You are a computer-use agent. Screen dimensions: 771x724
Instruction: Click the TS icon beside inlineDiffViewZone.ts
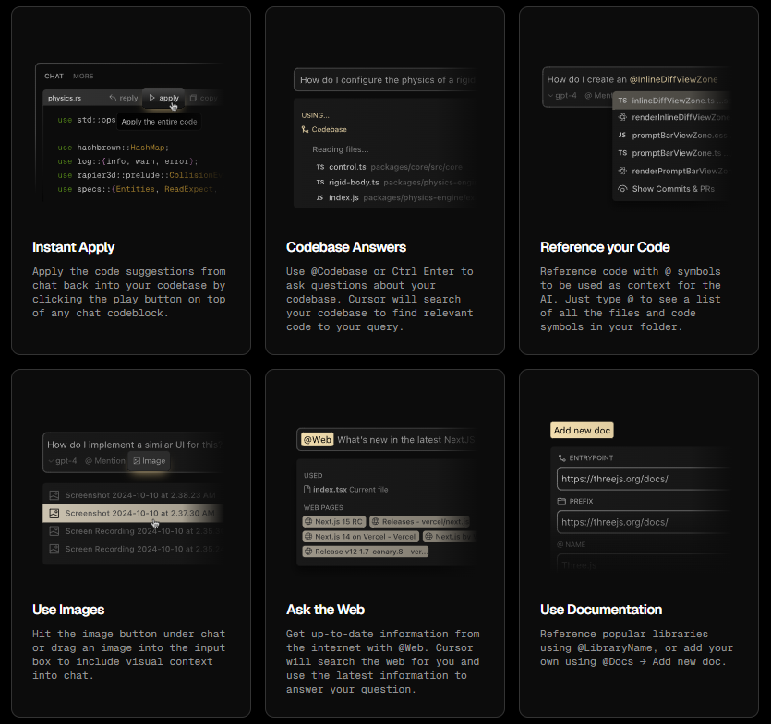click(622, 101)
